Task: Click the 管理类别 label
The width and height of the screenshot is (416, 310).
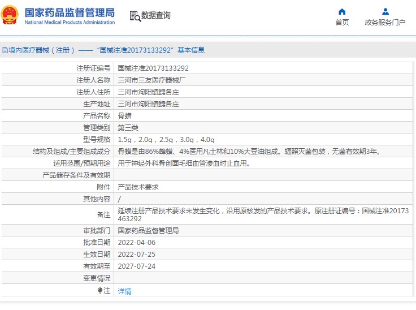Action: (x=97, y=128)
